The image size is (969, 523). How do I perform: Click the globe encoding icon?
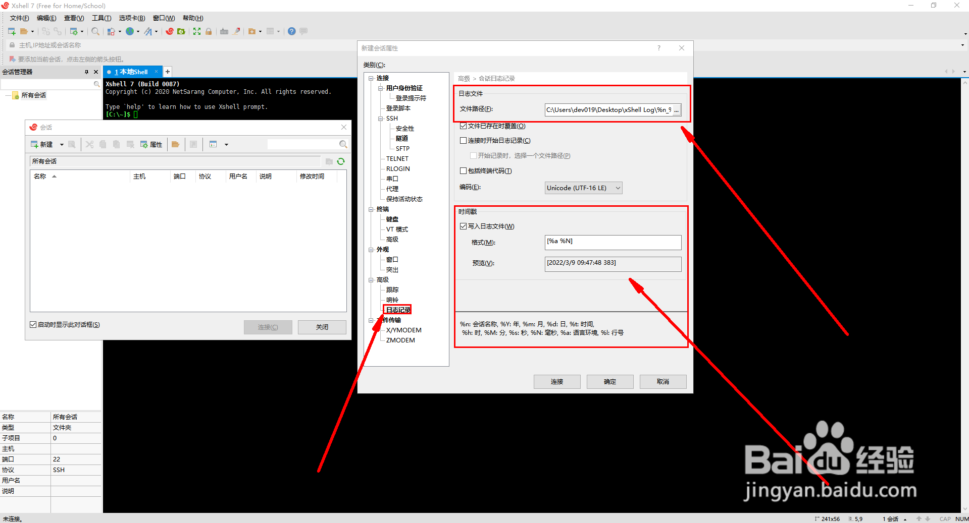pyautogui.click(x=130, y=31)
